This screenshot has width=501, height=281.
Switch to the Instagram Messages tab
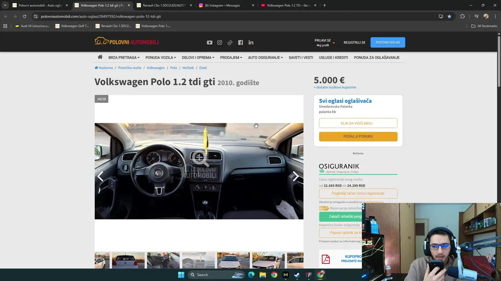click(226, 5)
